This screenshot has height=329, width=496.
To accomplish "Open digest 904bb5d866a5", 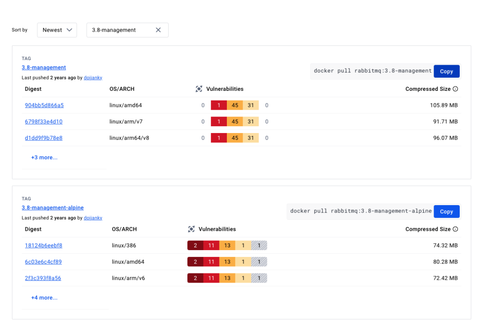I will (x=44, y=105).
